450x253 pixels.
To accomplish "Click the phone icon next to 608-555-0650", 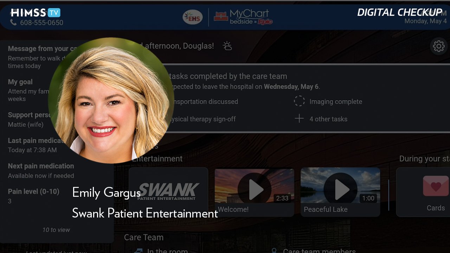I will click(x=14, y=22).
